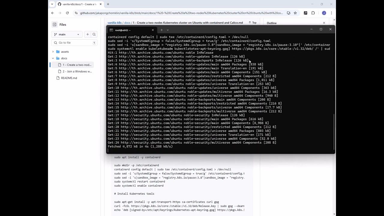Click the 'Fetched 4,872 kB' terminal line
This screenshot has width=384, height=216.
click(140, 146)
